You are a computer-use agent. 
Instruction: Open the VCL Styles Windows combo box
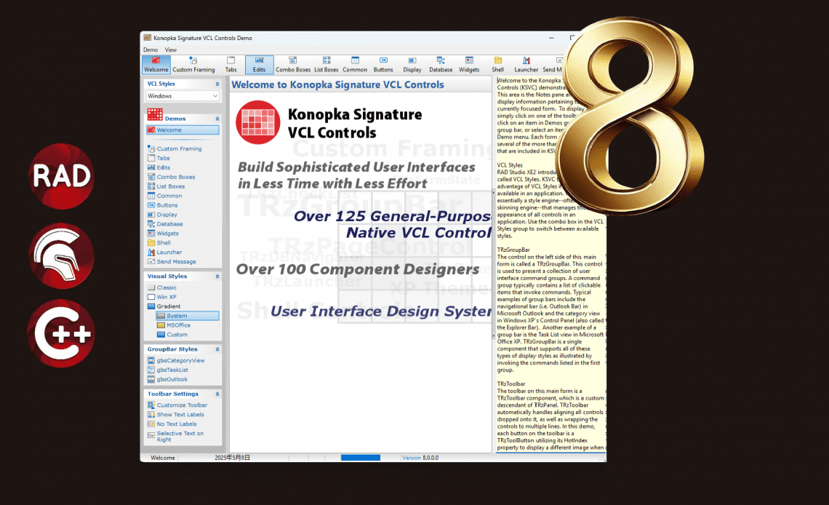pyautogui.click(x=183, y=96)
